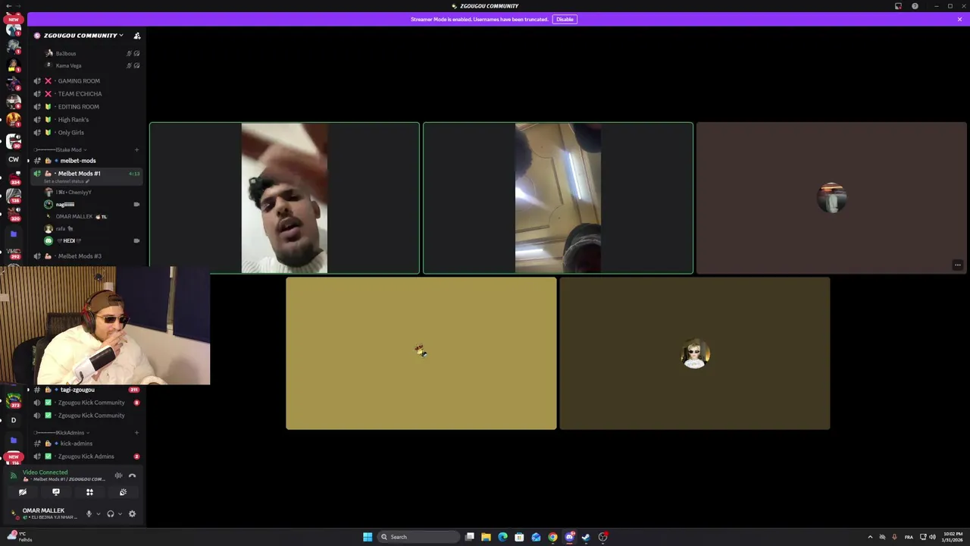The width and height of the screenshot is (970, 546).
Task: Show hidden system tray icons
Action: coord(870,537)
